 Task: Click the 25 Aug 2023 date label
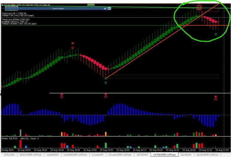point(7,150)
